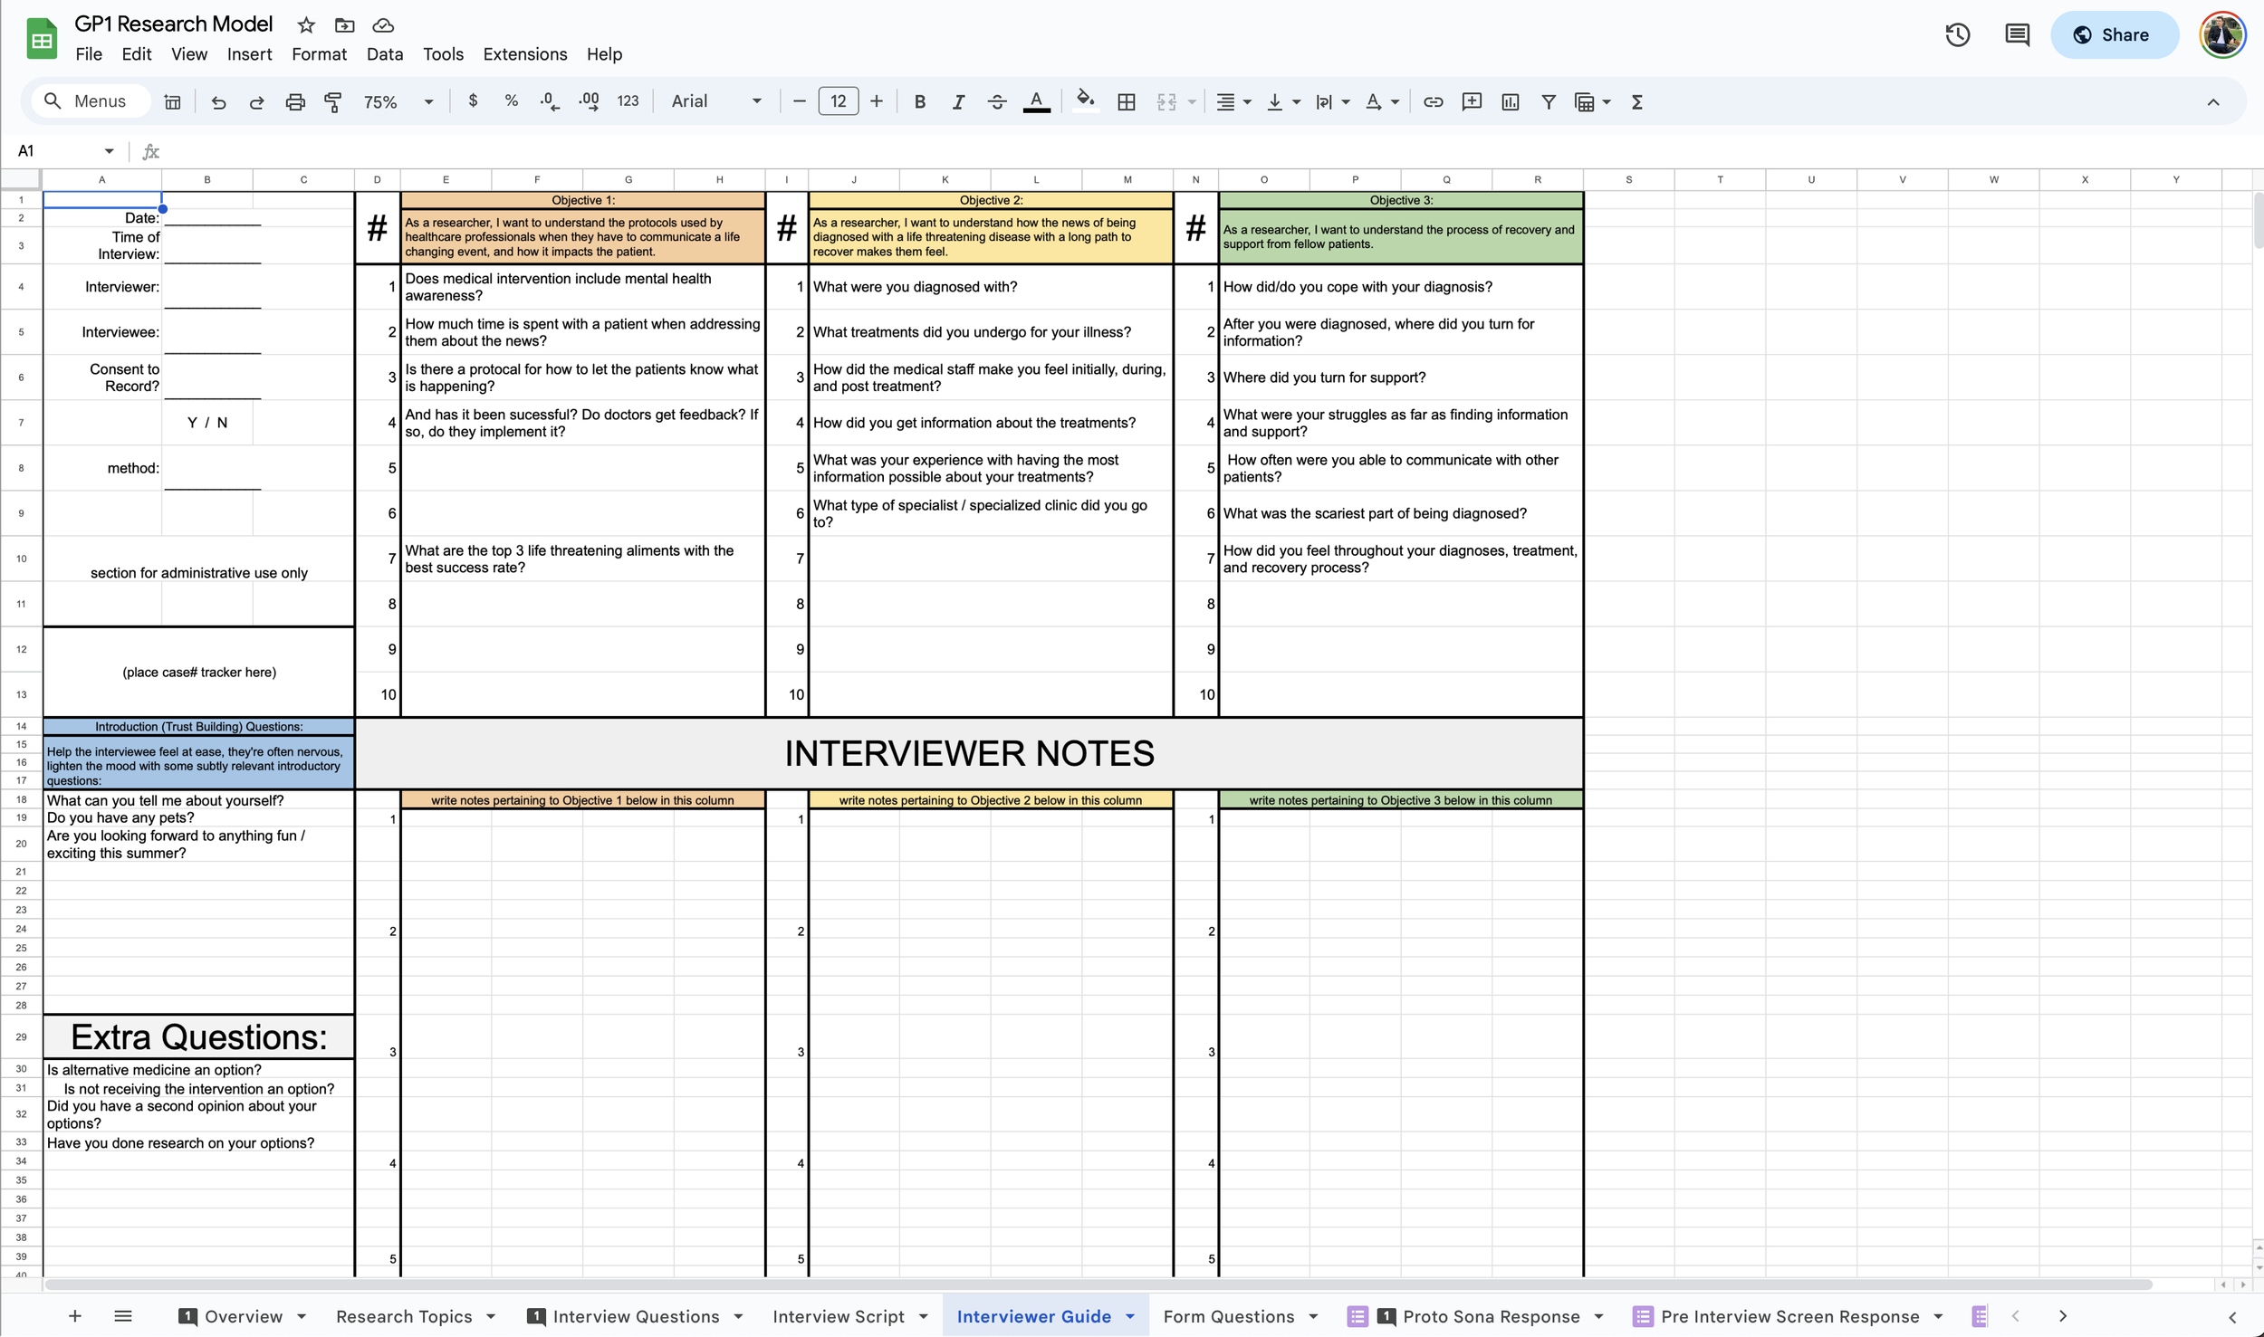Screen dimensions: 2264x1337
Task: Open Interviewer Guide tab dropdown arrow
Action: [1130, 1316]
